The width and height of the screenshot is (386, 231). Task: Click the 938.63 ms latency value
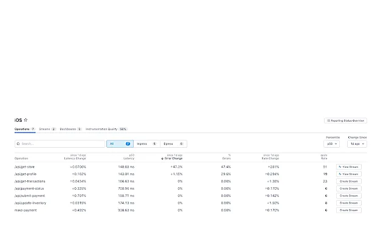pos(126,210)
